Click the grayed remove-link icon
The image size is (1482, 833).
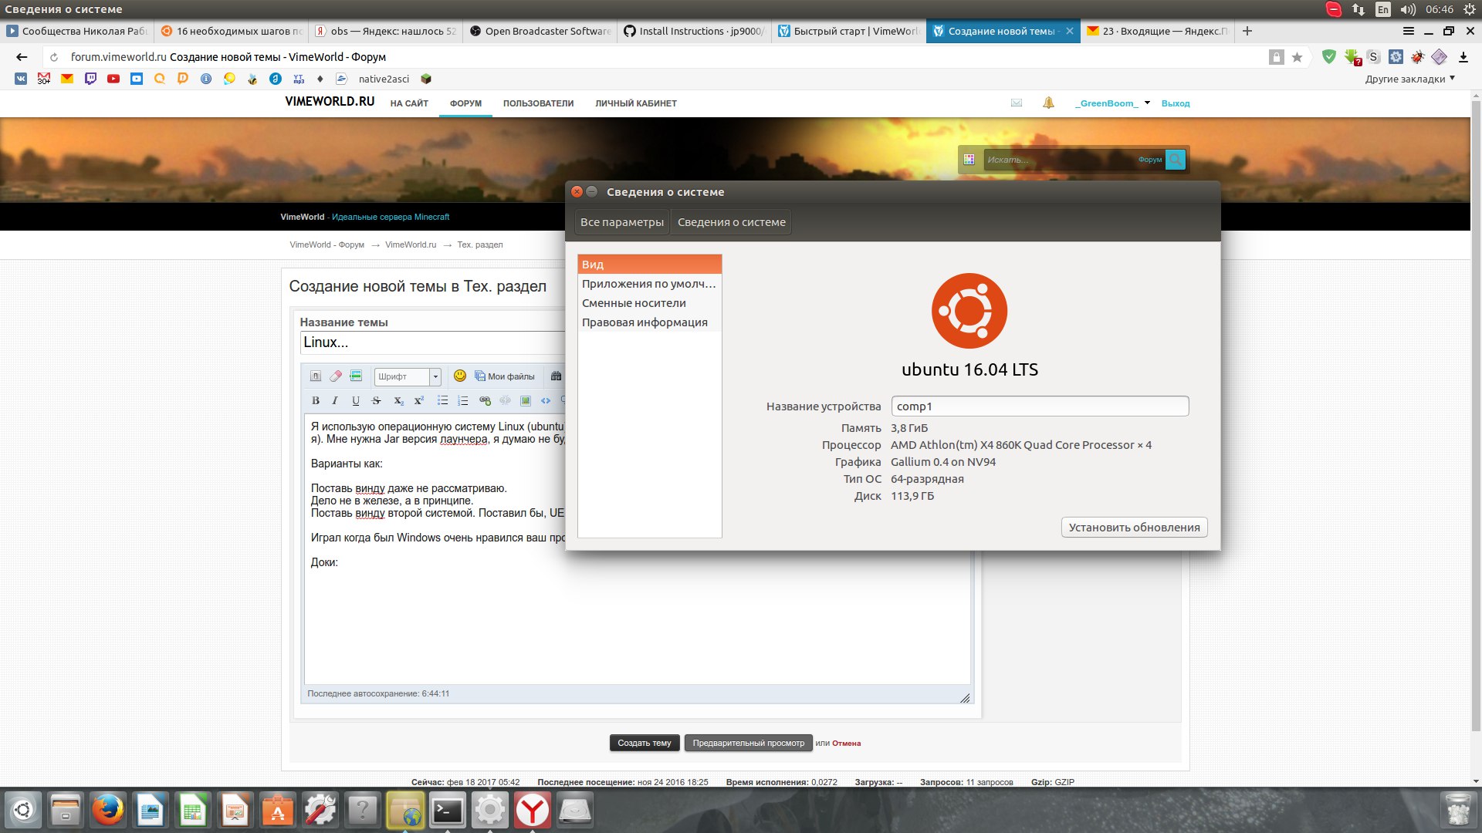pyautogui.click(x=505, y=400)
